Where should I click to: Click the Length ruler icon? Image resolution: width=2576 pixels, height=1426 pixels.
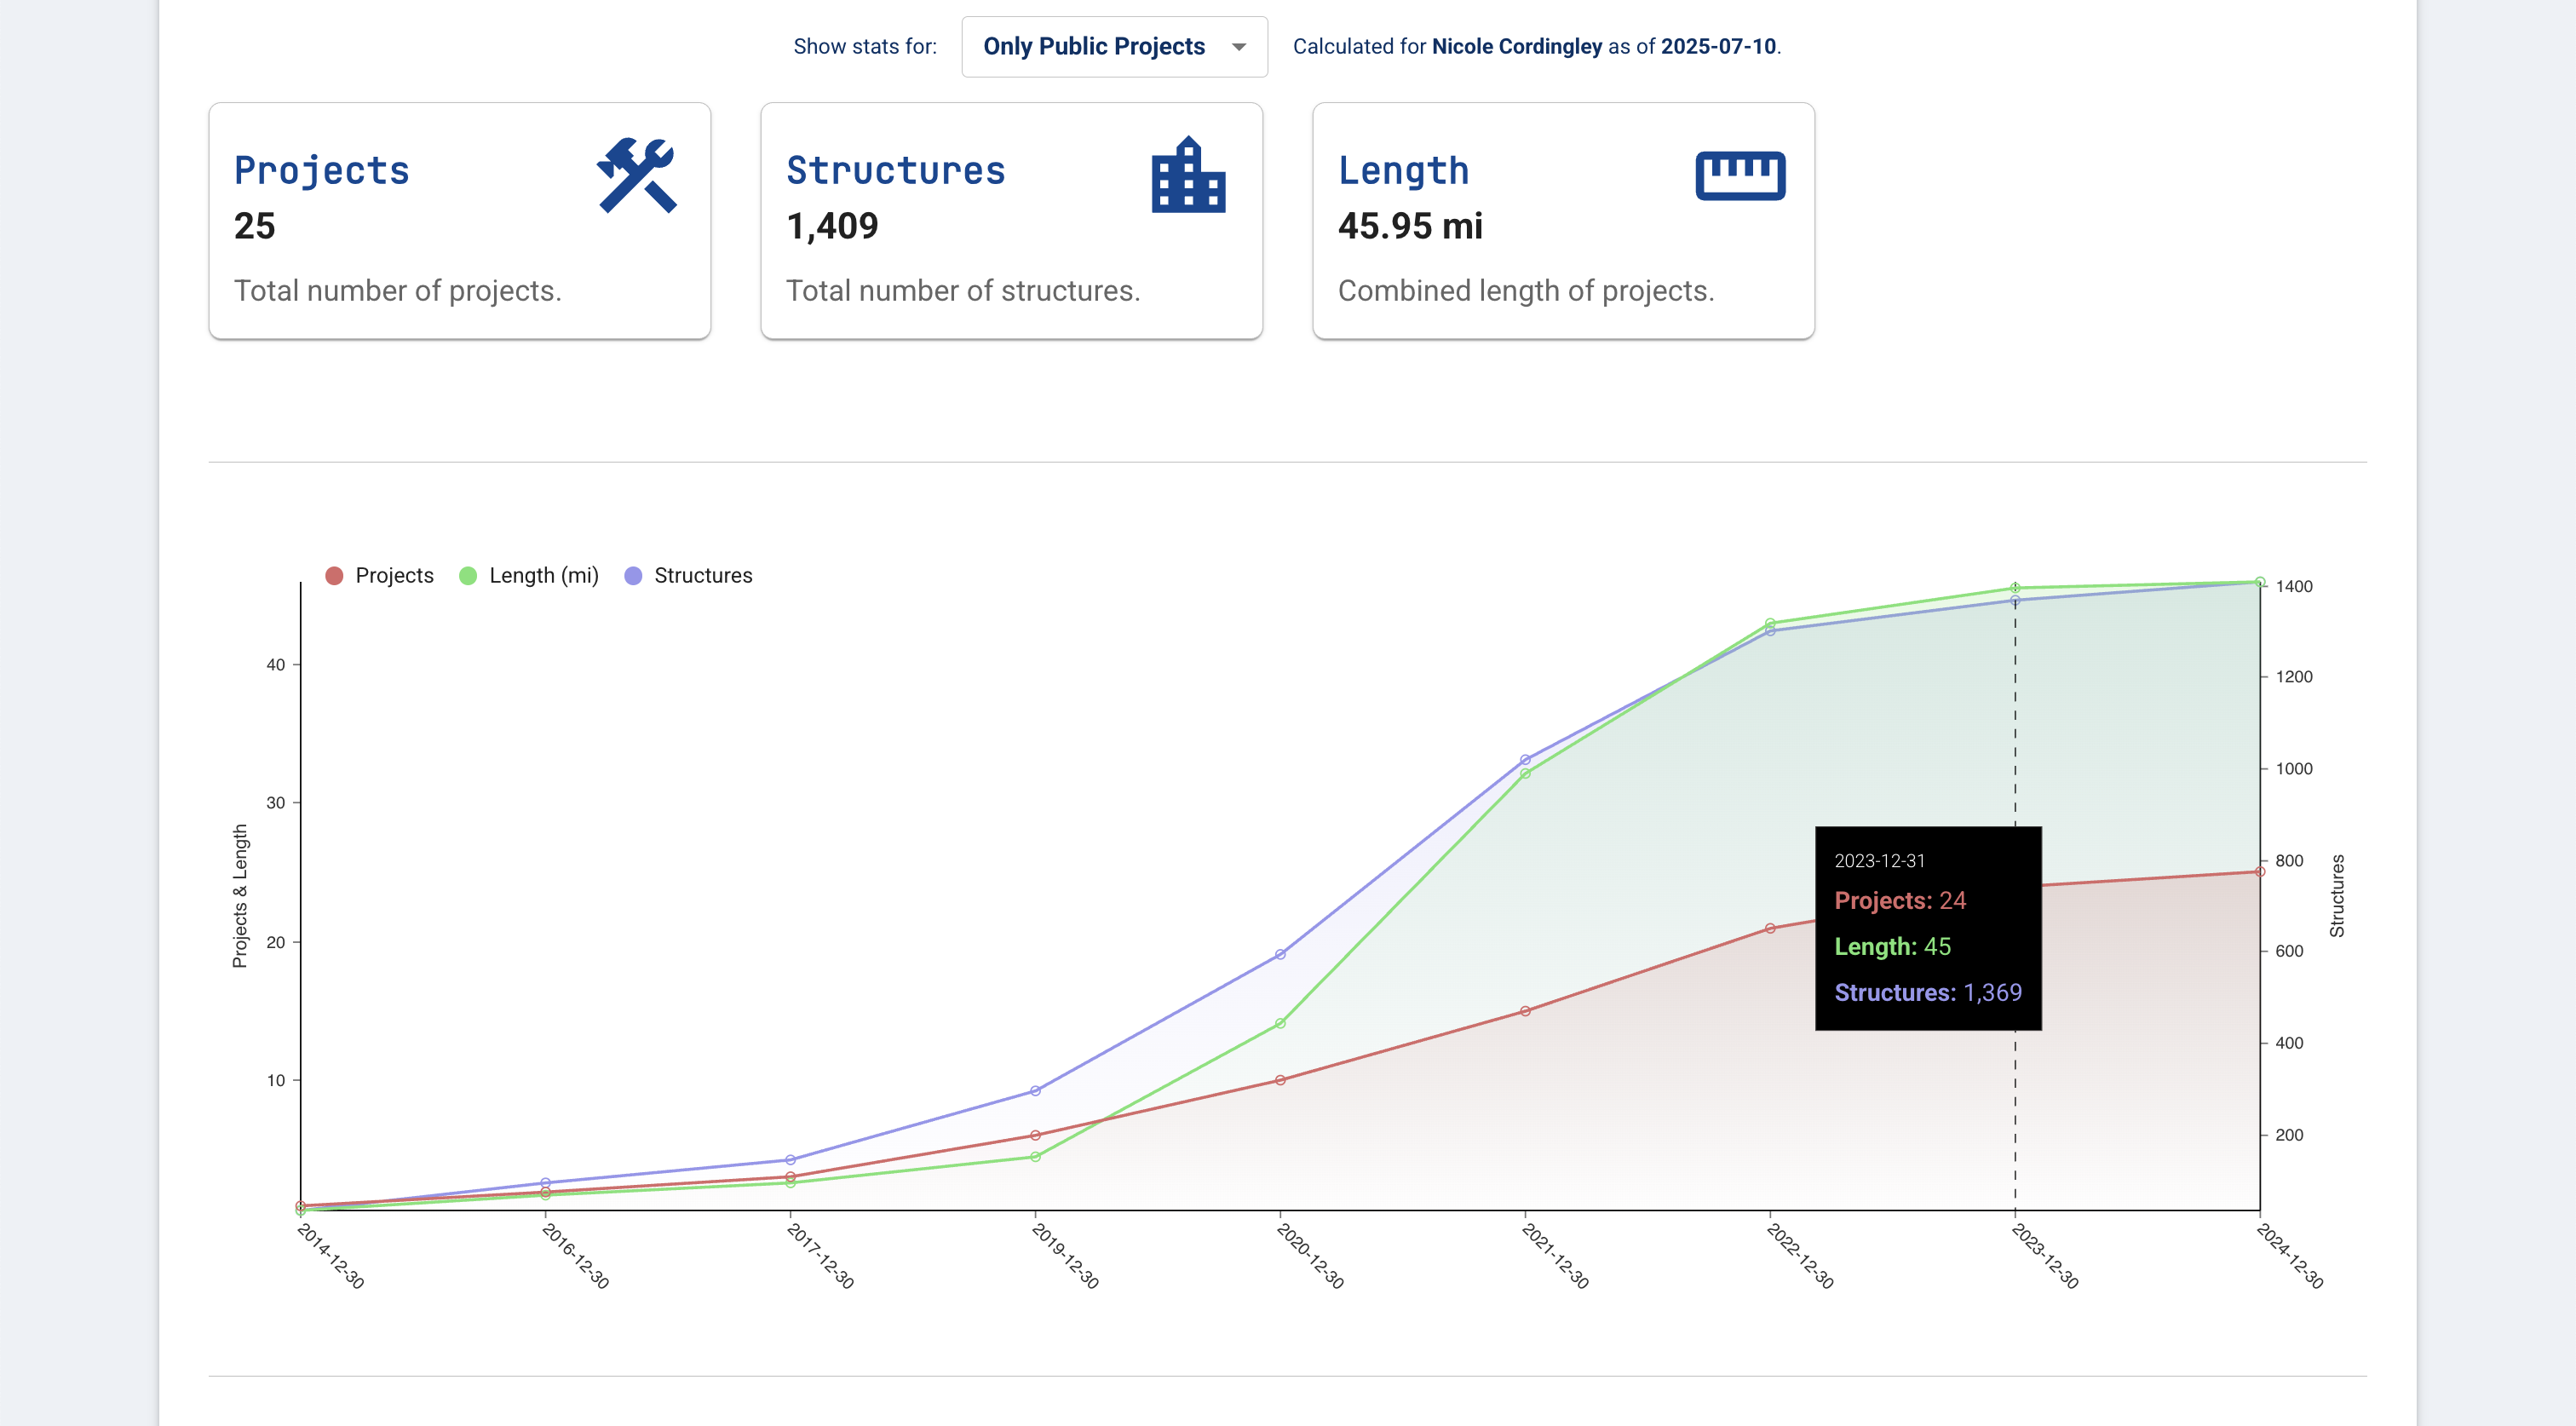click(1740, 176)
